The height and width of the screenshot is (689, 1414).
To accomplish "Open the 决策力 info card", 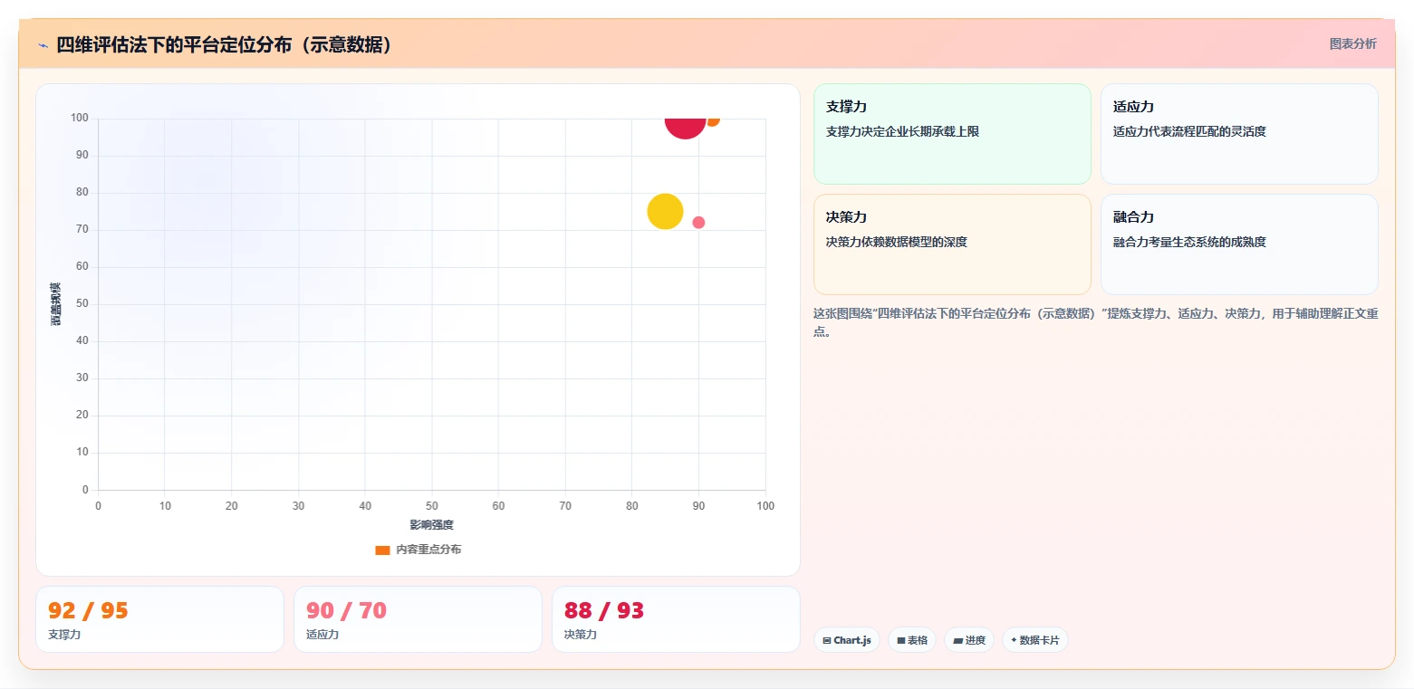I will pos(952,244).
